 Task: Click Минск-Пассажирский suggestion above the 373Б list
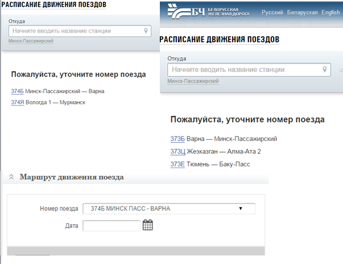(x=193, y=82)
